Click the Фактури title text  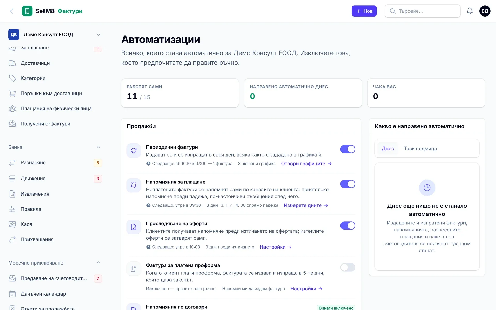click(x=70, y=11)
